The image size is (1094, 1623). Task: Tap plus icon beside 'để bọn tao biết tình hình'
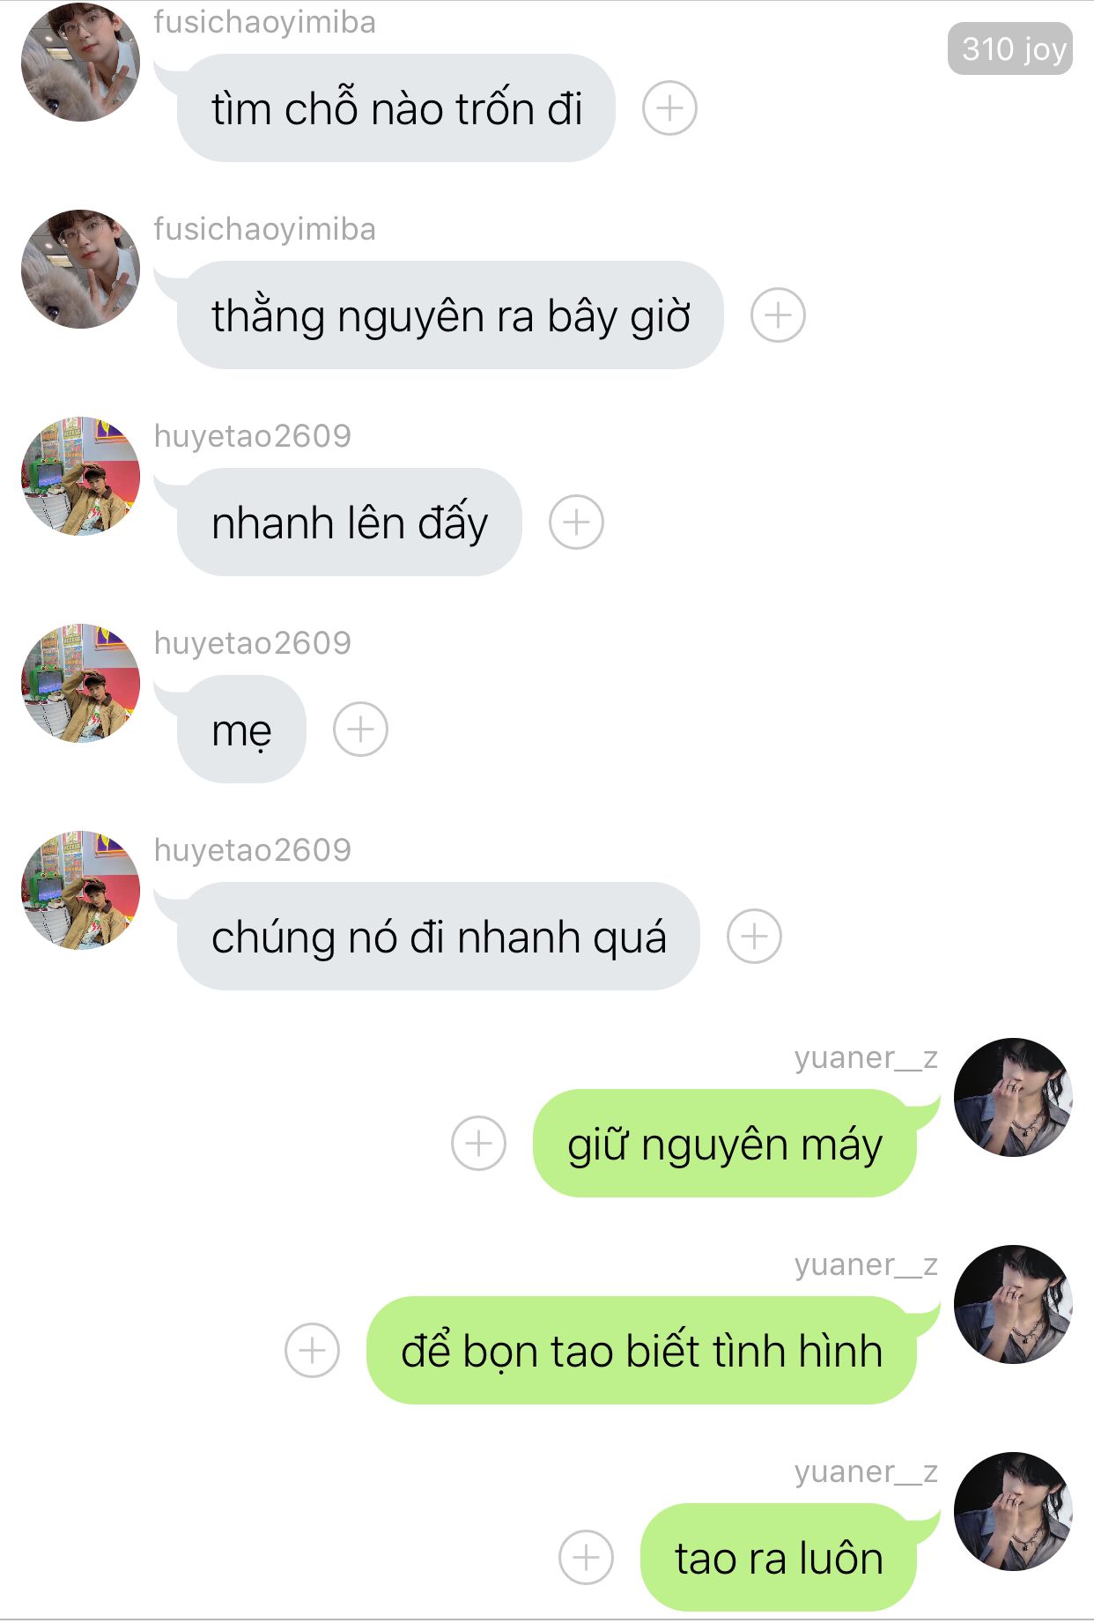(x=312, y=1351)
